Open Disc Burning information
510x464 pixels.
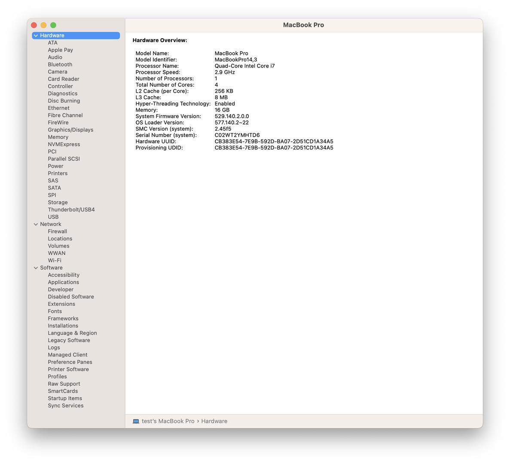click(x=64, y=101)
